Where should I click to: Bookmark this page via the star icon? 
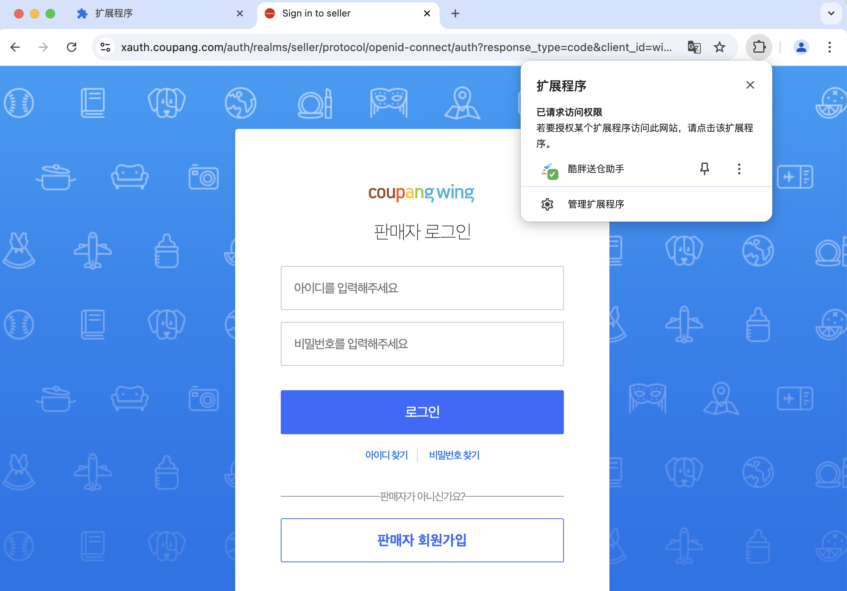(x=720, y=47)
